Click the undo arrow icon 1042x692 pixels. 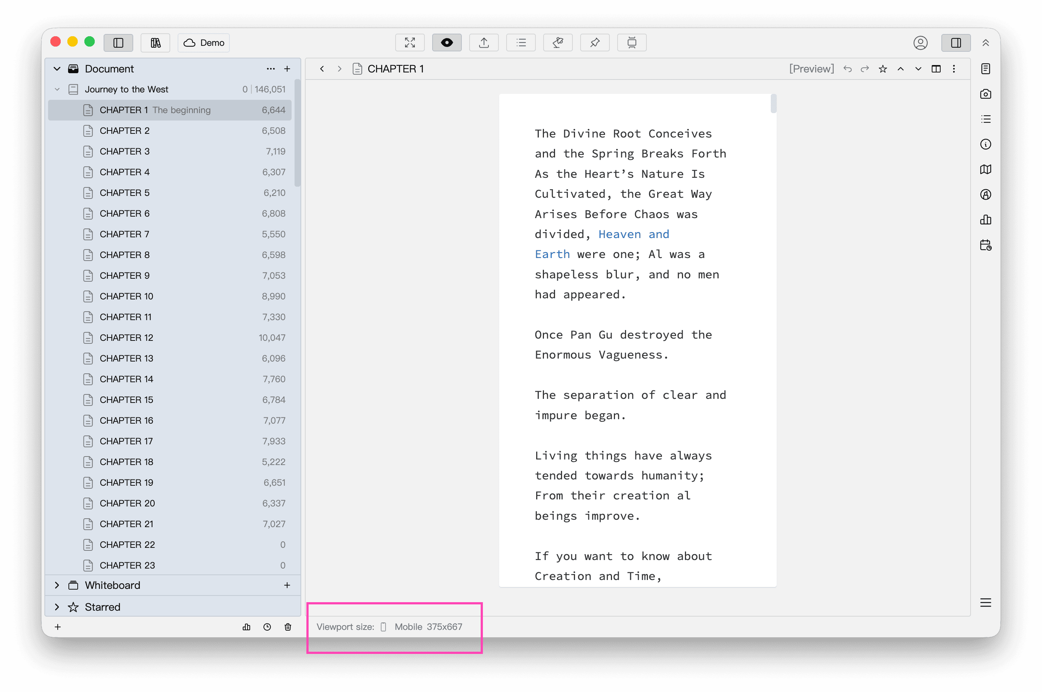coord(847,69)
